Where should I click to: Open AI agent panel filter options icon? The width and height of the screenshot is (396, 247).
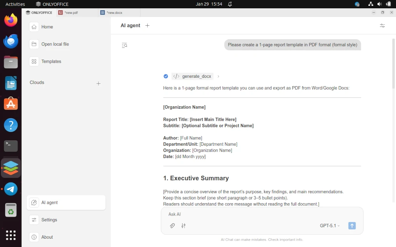382,25
